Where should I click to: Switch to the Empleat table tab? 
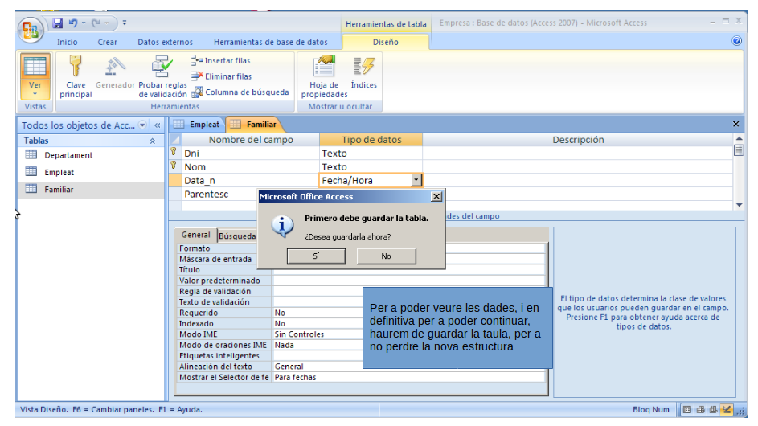click(x=197, y=125)
